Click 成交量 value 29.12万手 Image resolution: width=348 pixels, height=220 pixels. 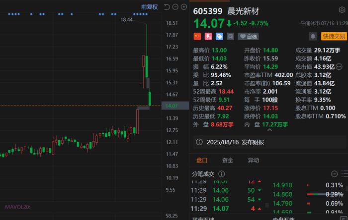click(x=327, y=50)
